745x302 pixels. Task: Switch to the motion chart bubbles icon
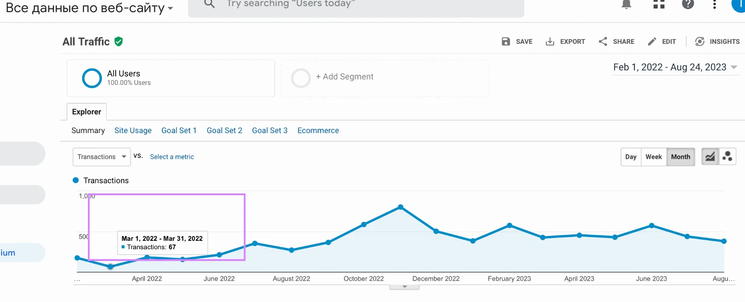pos(727,156)
